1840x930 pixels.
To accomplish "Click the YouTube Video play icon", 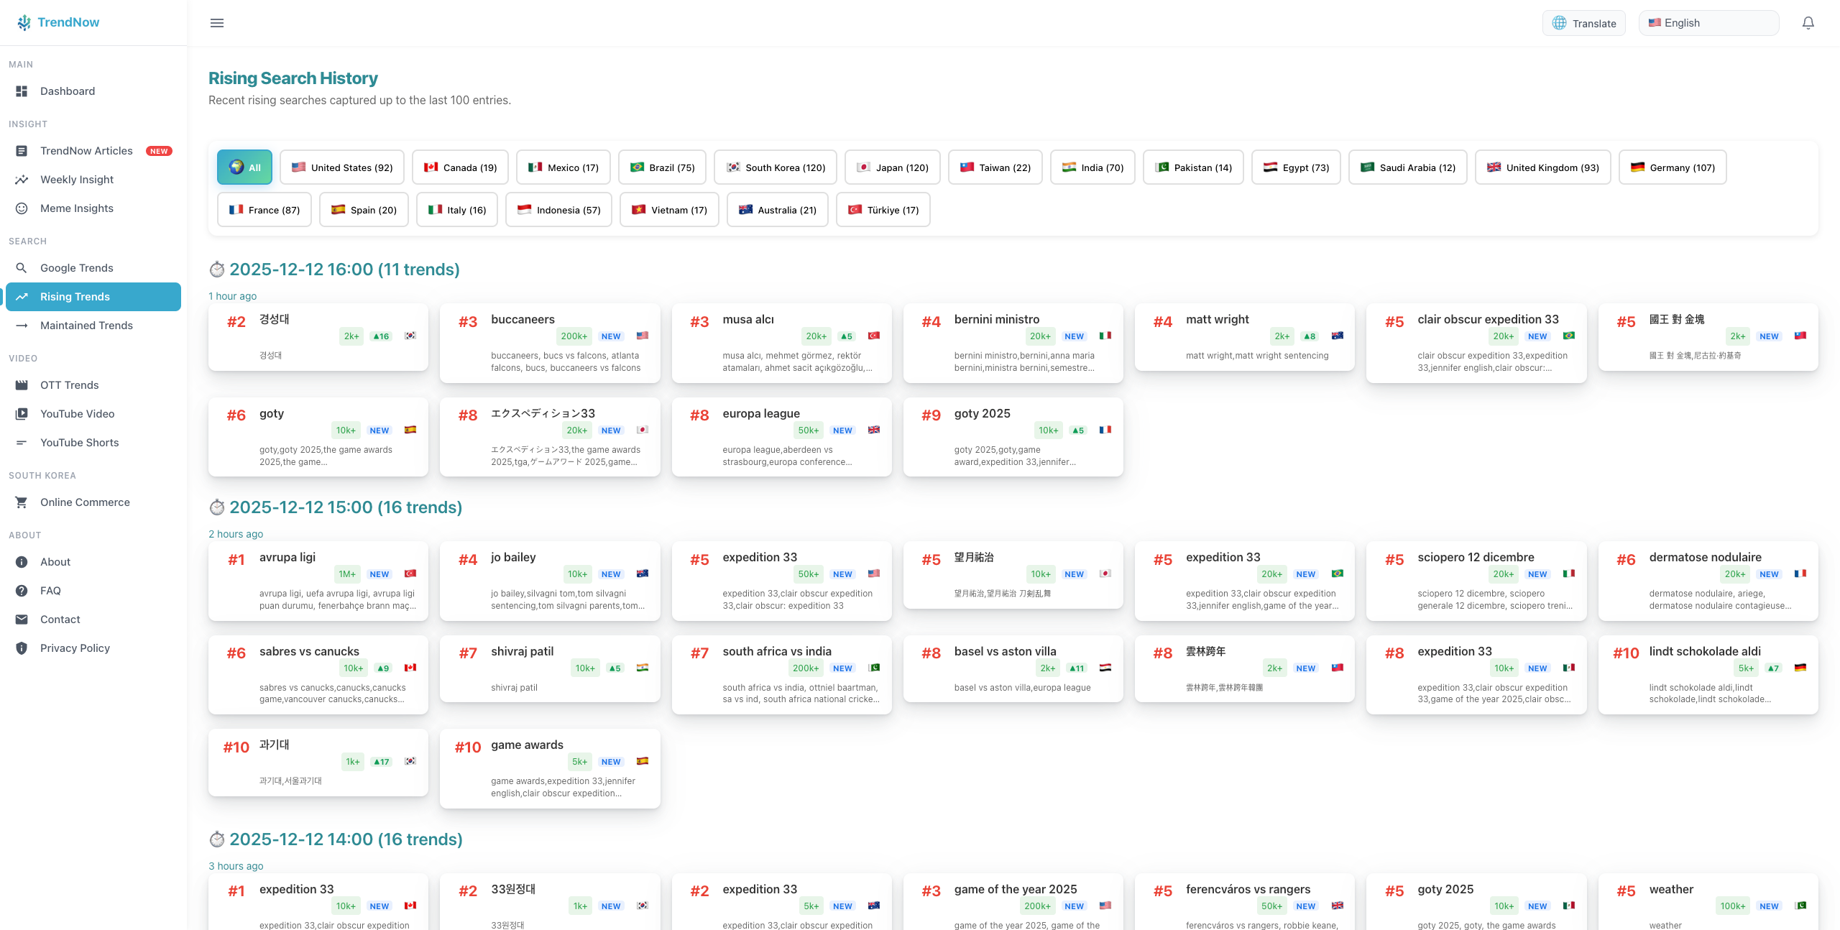I will [x=22, y=414].
